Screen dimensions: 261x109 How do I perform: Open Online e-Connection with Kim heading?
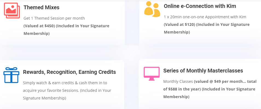200,6
